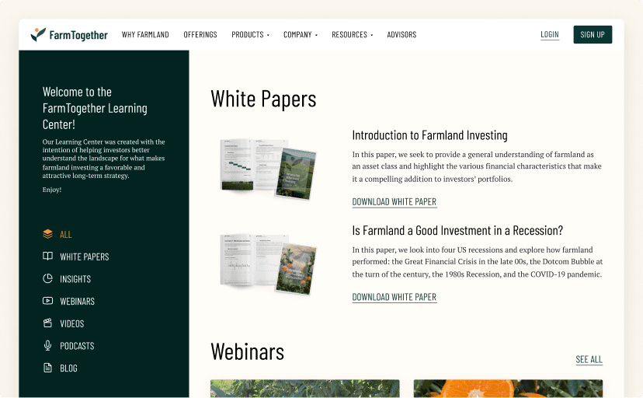Click the FarmTogether leaf logo icon
This screenshot has width=643, height=398.
[x=38, y=34]
